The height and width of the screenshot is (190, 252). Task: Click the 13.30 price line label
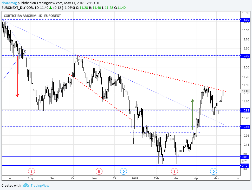click(245, 20)
